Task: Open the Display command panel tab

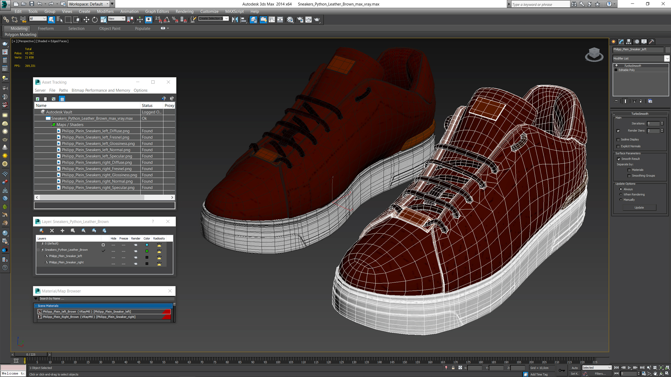Action: [644, 42]
